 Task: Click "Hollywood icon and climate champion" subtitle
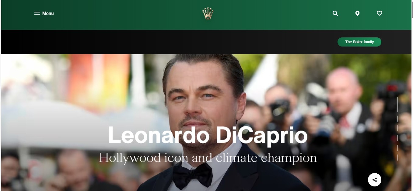208,158
